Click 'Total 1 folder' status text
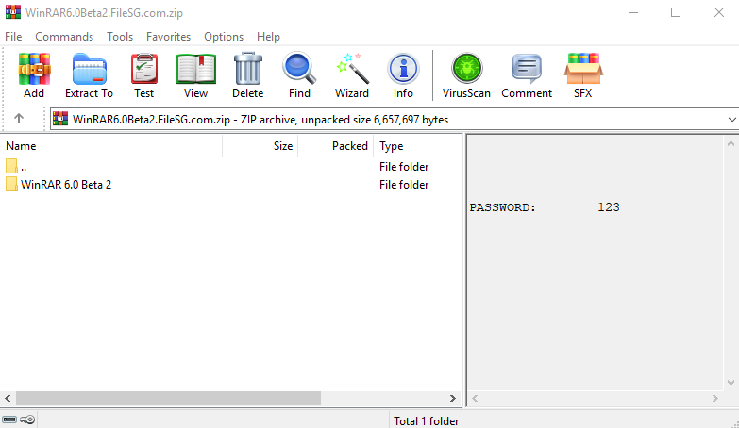739x428 pixels. tap(426, 421)
